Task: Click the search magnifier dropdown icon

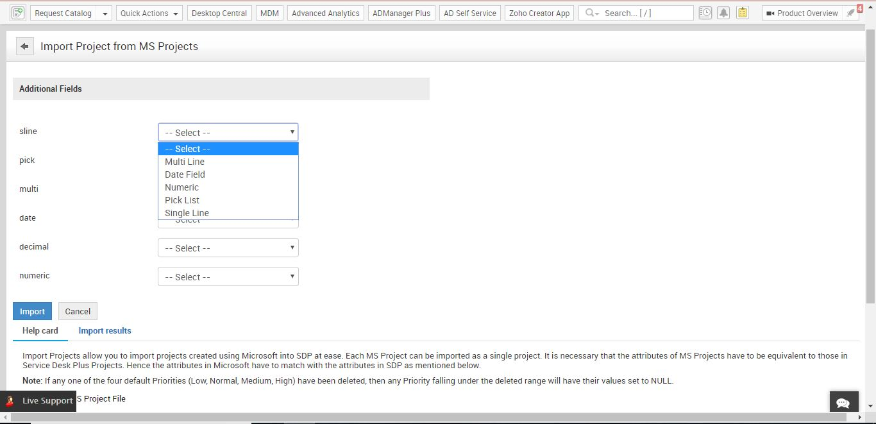Action: tap(592, 13)
